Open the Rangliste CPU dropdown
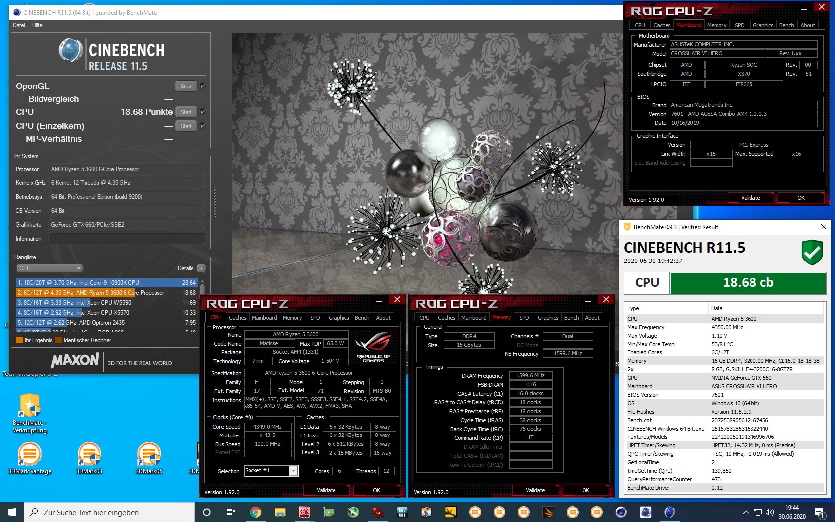The width and height of the screenshot is (835, 522). pyautogui.click(x=49, y=268)
